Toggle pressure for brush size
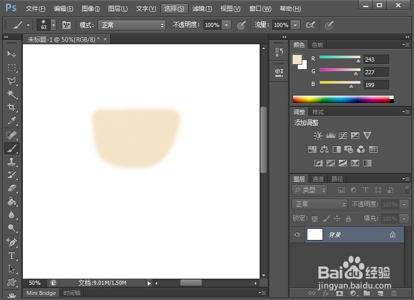 329,25
